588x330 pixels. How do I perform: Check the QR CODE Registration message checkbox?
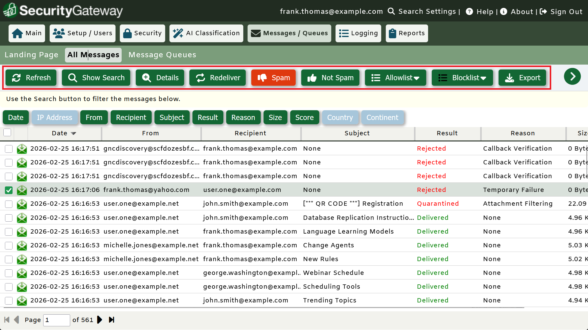tap(9, 204)
